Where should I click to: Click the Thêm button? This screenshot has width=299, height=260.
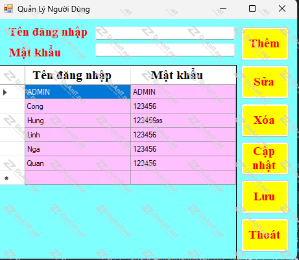pyautogui.click(x=265, y=44)
